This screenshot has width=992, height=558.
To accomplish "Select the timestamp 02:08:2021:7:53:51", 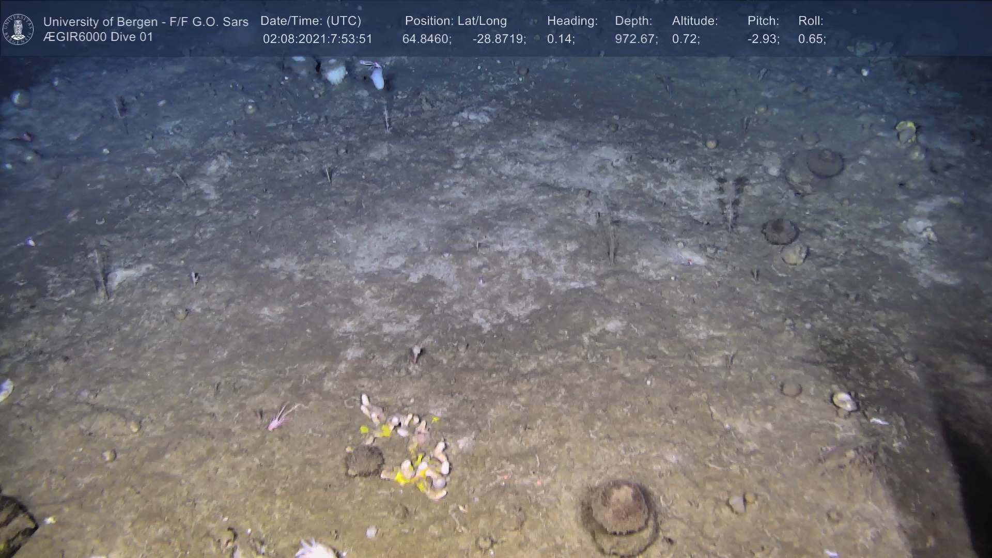I will click(x=317, y=39).
